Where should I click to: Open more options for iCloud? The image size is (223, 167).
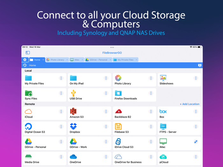tap(61, 111)
